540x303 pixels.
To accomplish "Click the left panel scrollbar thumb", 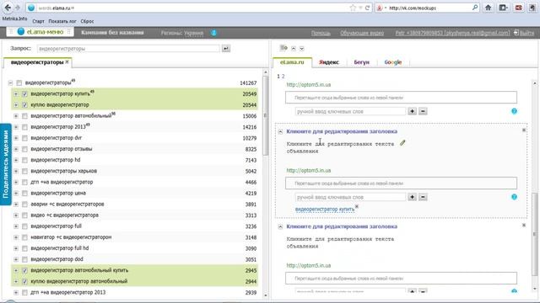I will click(x=265, y=115).
